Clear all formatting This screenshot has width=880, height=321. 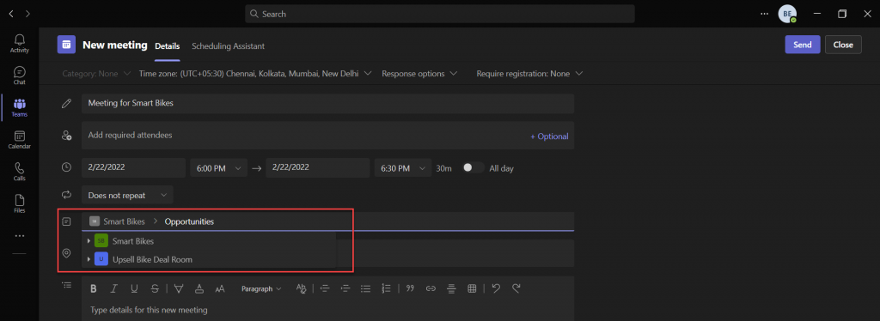click(302, 288)
